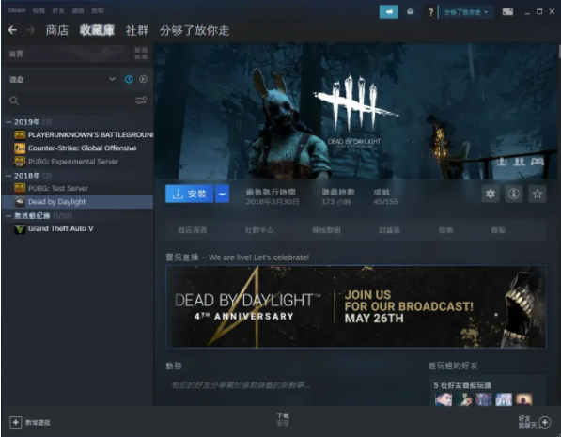Image resolution: width=561 pixels, height=437 pixels.
Task: Open the 指南 link
Action: 445,230
